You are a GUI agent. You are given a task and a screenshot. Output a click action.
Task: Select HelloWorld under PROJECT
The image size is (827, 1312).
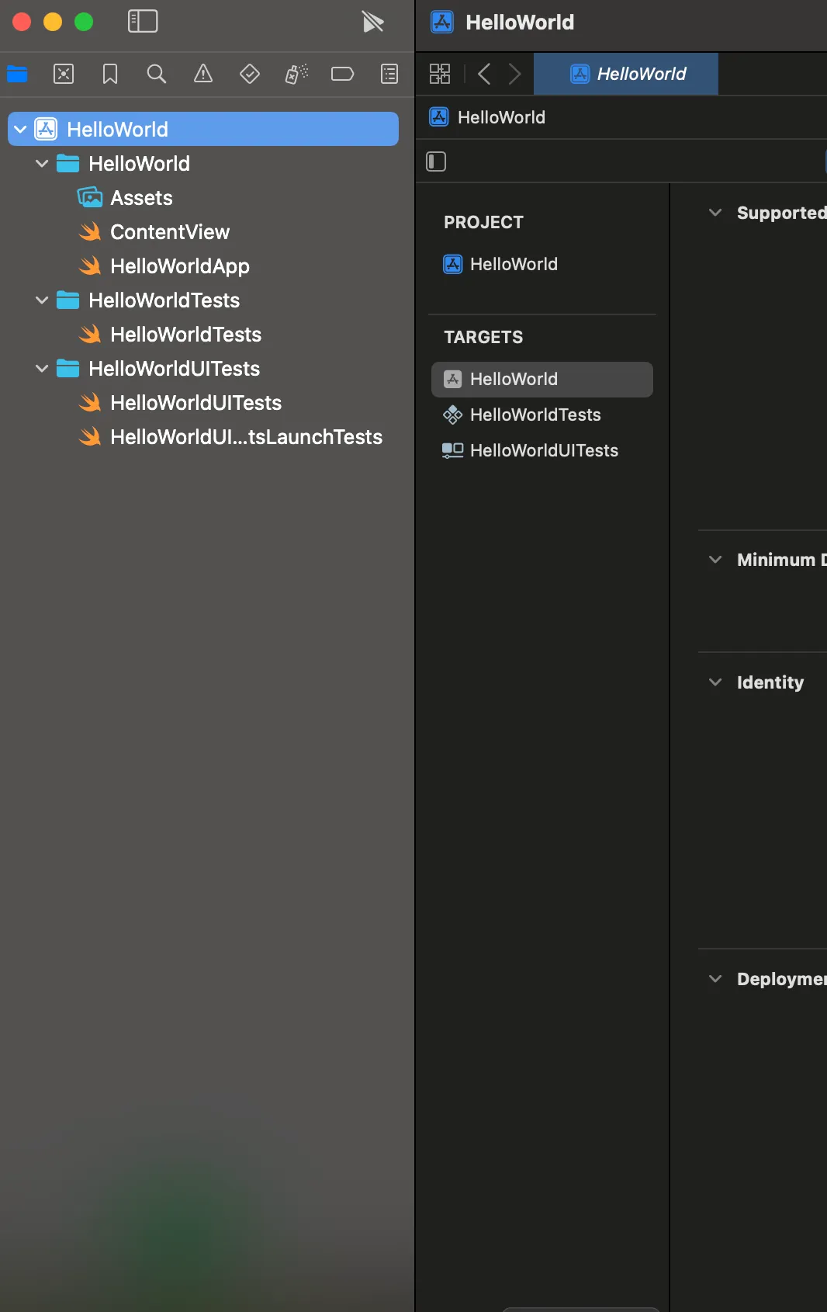pos(514,264)
